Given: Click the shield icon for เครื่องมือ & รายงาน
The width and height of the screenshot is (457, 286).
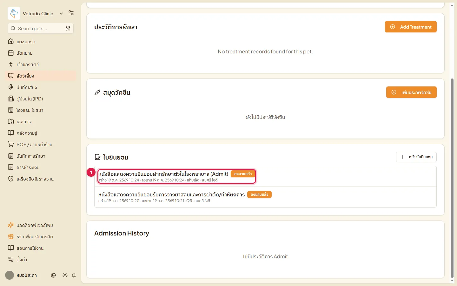Looking at the screenshot, I should 11,179.
